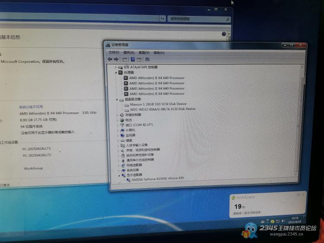The image size is (324, 243).
Task: Click the 显示适配器 display adapters icon
Action: coord(124,175)
